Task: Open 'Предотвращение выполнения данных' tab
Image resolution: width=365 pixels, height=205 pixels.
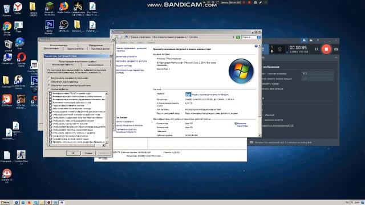Action: click(x=78, y=61)
